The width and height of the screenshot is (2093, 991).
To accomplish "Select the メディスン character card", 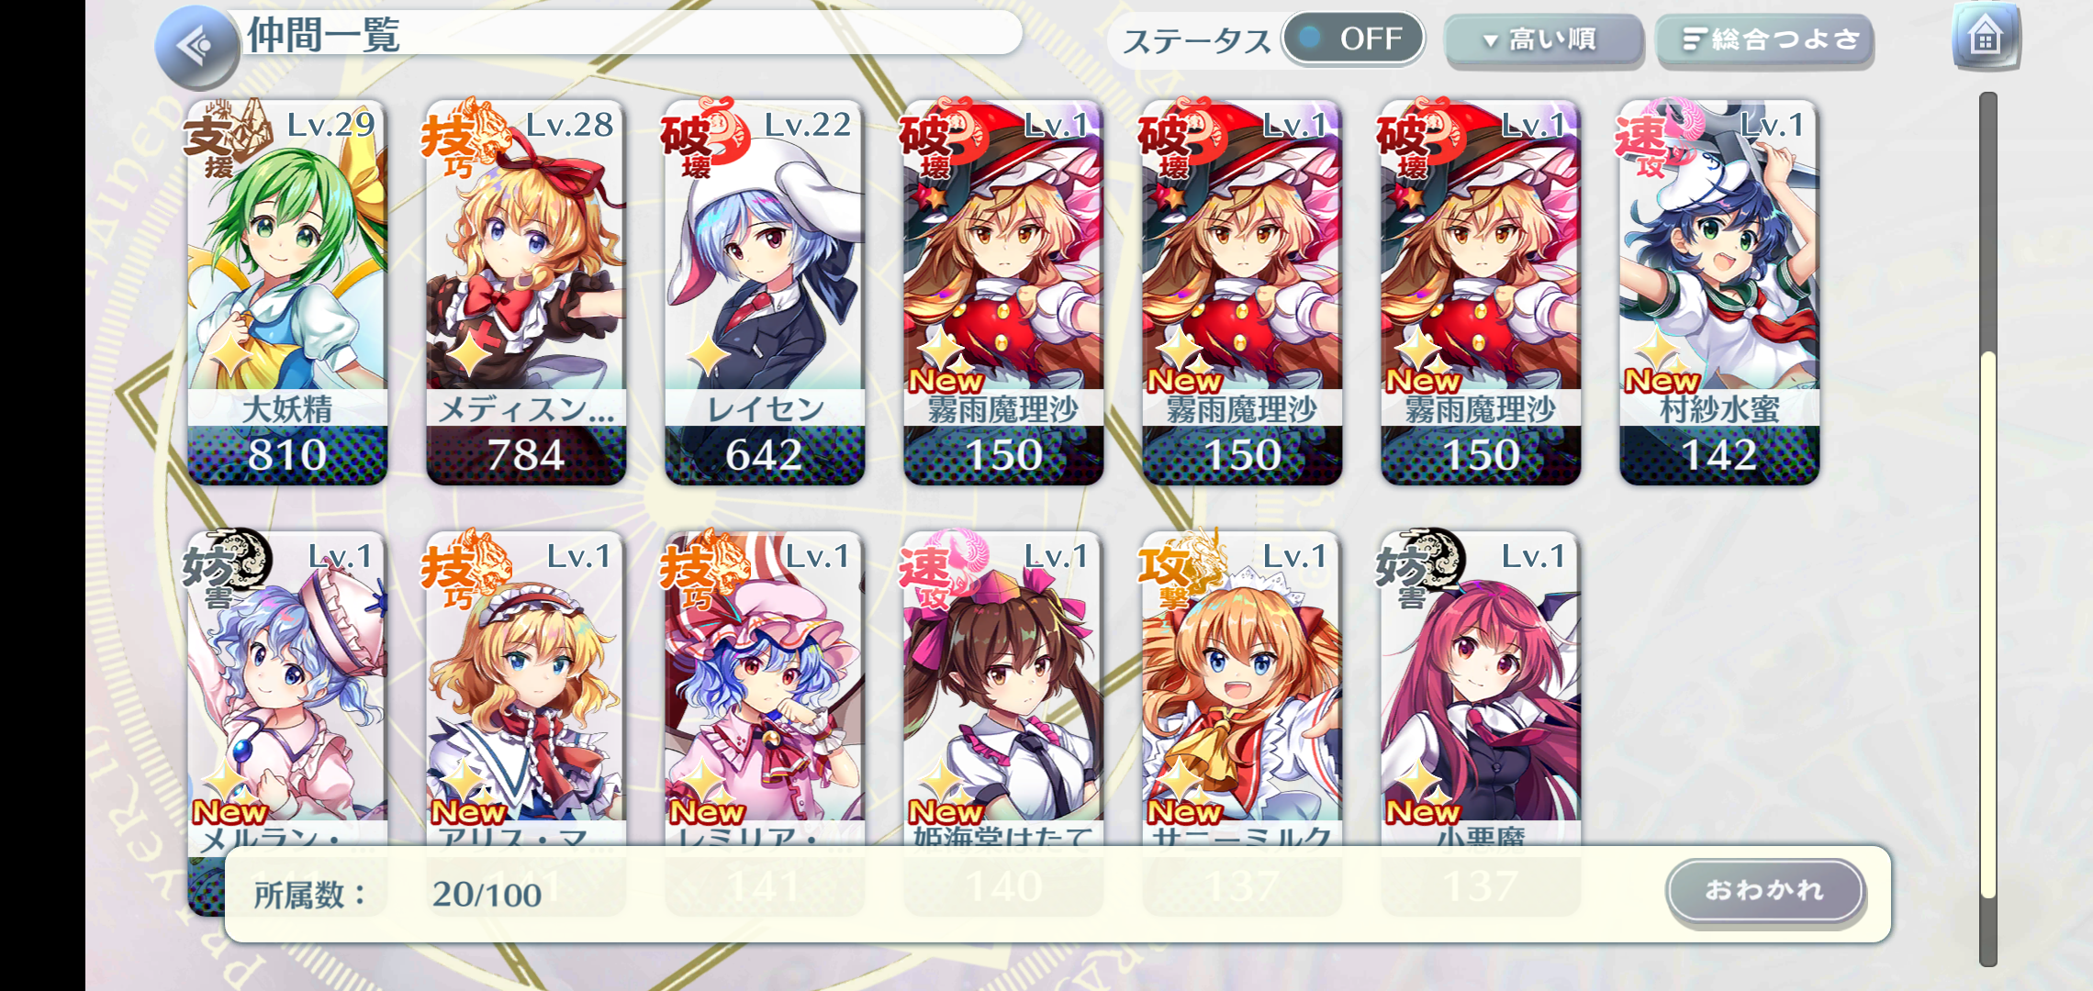I will [x=526, y=292].
